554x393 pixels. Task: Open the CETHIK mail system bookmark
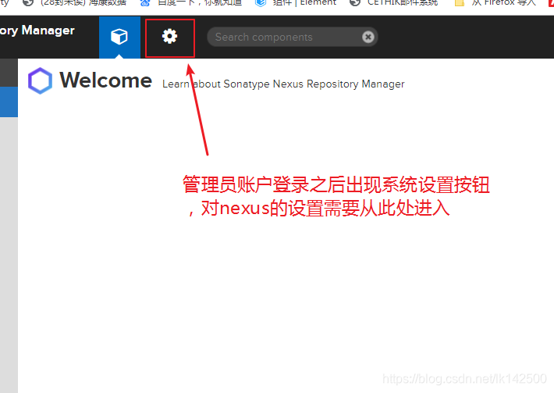click(393, 3)
